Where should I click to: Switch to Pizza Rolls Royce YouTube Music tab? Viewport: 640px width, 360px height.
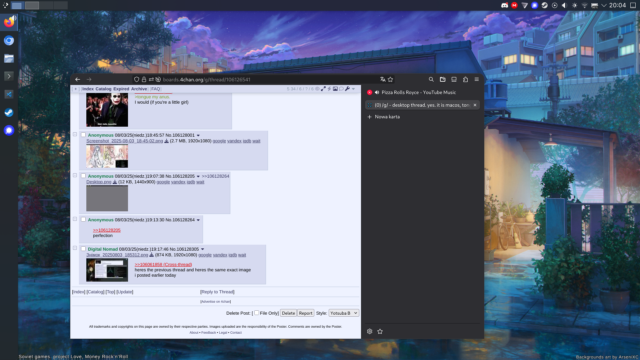(x=422, y=92)
